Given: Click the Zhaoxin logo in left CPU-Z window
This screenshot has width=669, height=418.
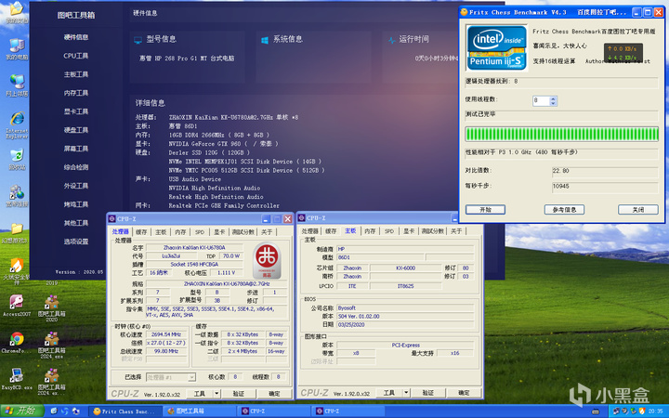Looking at the screenshot, I should coord(267,260).
